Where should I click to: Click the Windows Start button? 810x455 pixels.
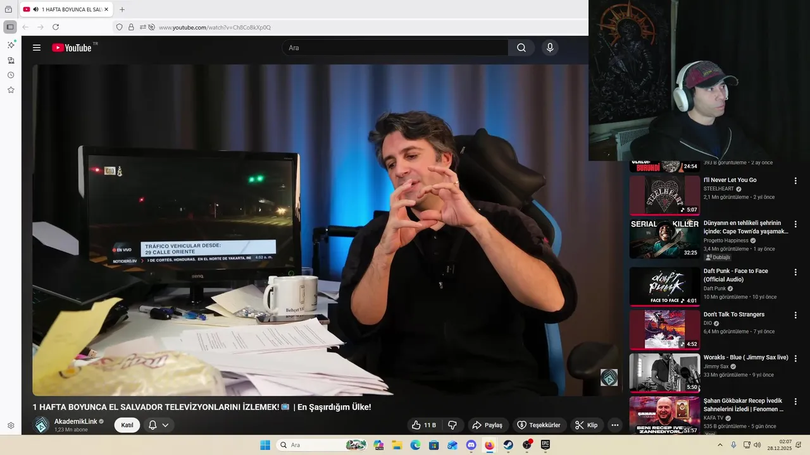point(265,445)
